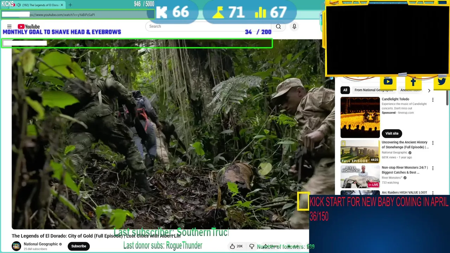This screenshot has width=450, height=253.
Task: Click the Visit site button
Action: (392, 134)
